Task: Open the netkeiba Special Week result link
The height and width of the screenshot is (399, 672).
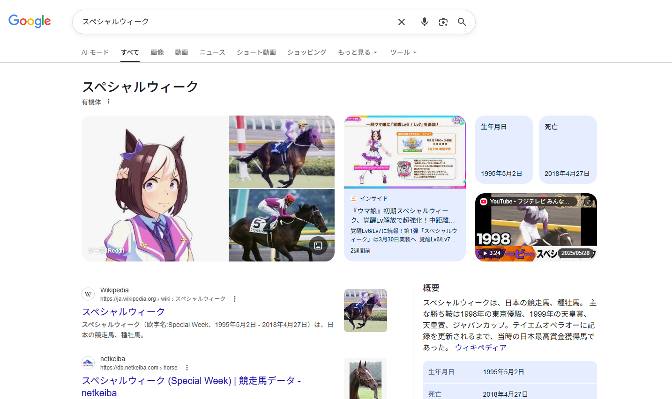Action: click(191, 381)
